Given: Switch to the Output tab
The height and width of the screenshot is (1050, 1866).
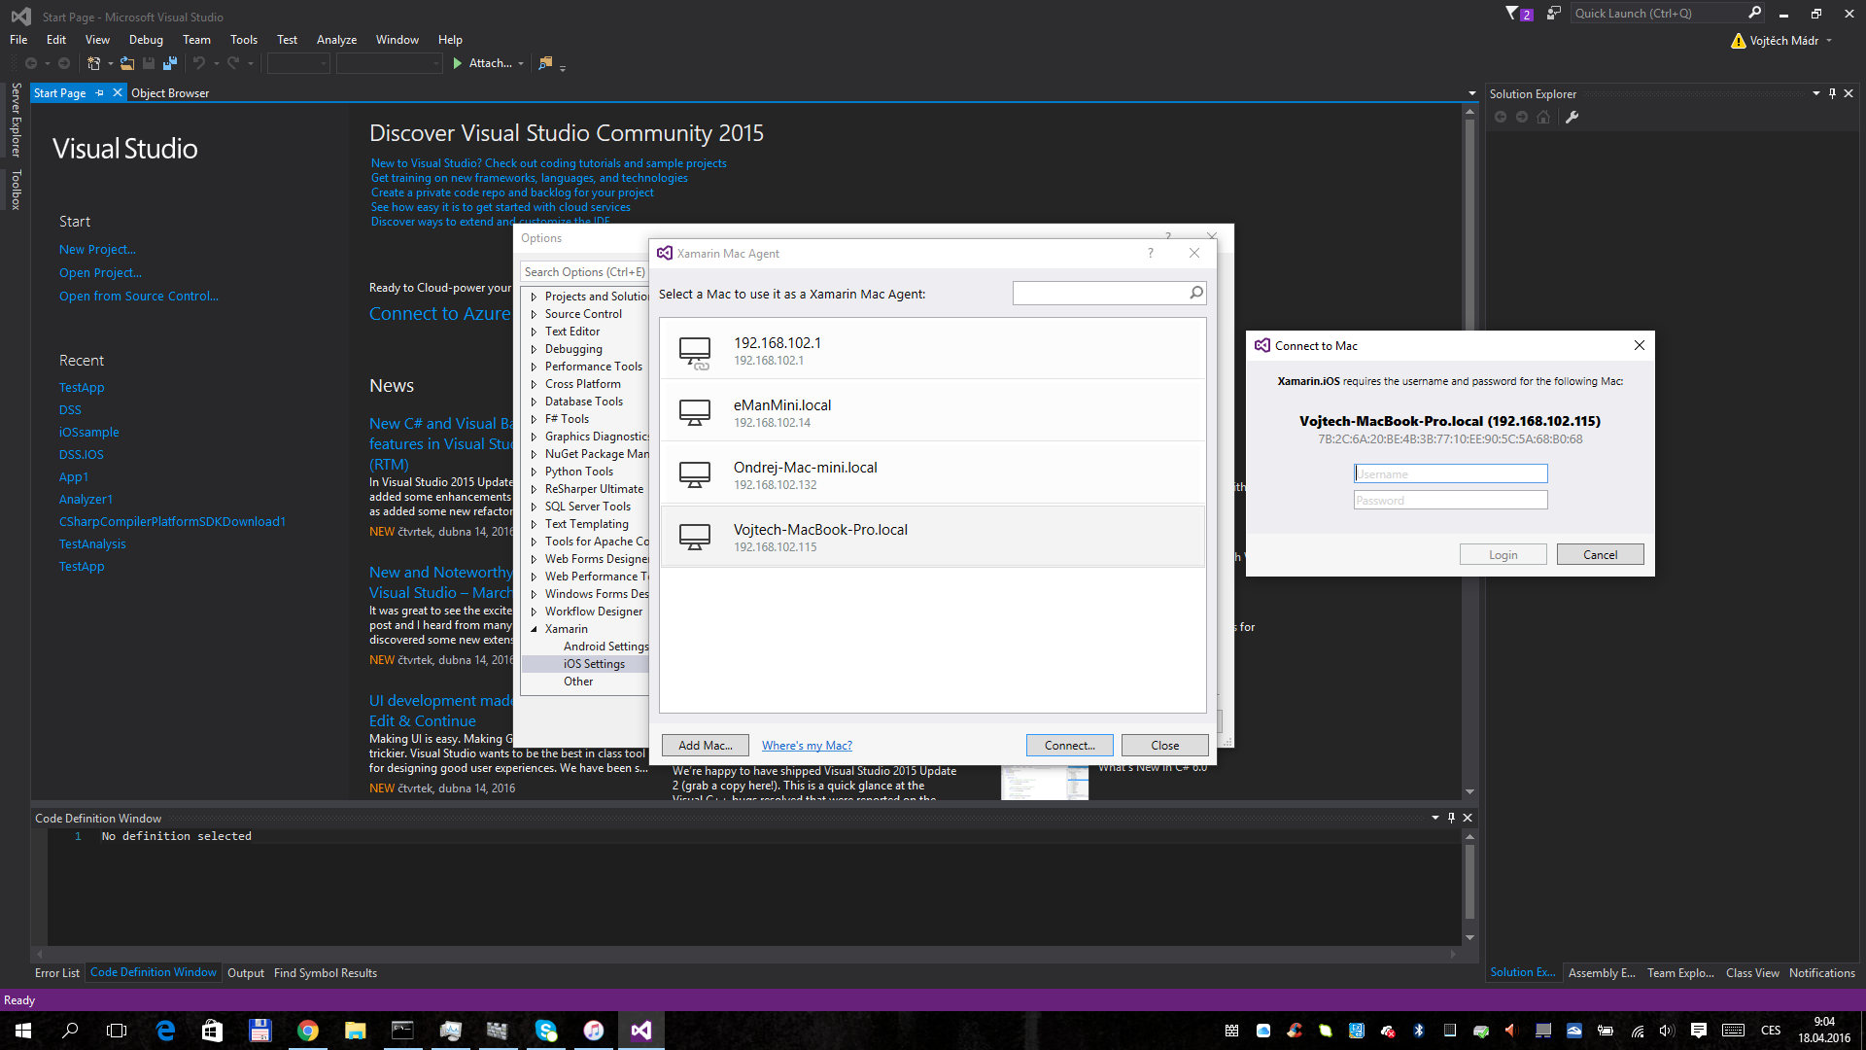Looking at the screenshot, I should [x=246, y=973].
